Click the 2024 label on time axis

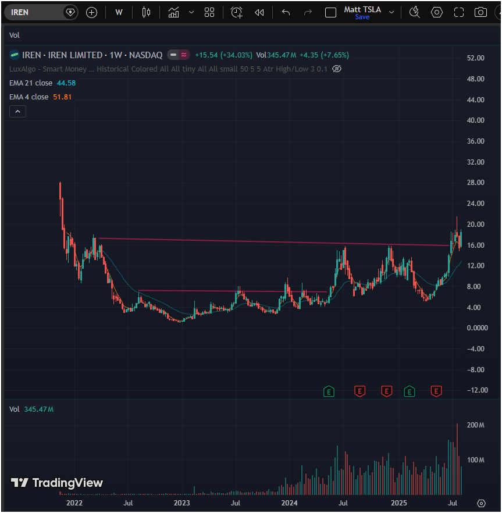pyautogui.click(x=289, y=503)
